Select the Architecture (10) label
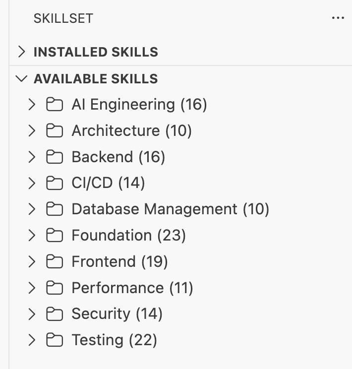This screenshot has width=352, height=369. [x=131, y=131]
